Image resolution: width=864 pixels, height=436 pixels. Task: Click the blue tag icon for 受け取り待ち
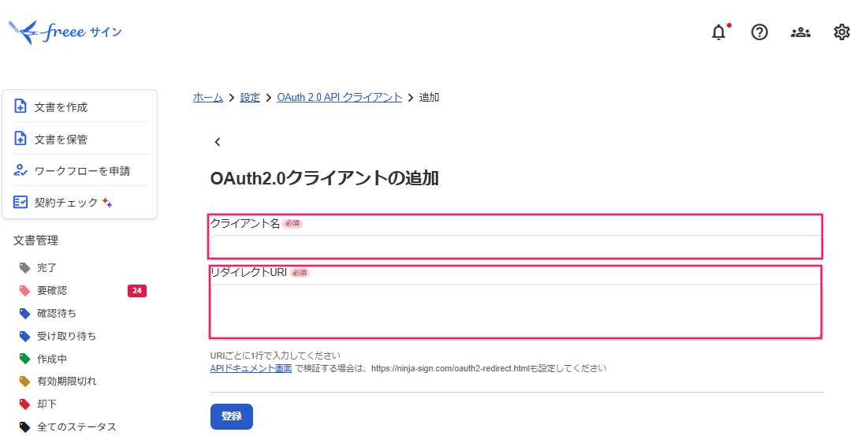click(x=24, y=336)
